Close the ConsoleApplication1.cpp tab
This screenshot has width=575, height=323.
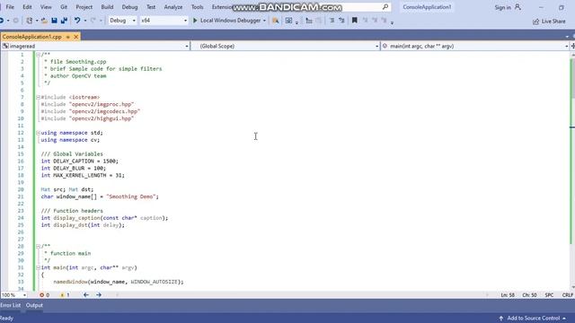coord(76,37)
